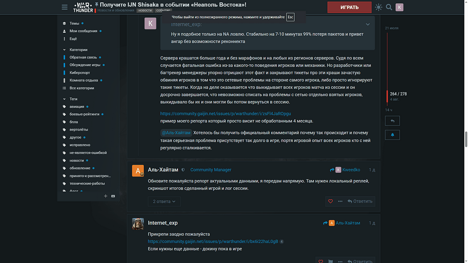This screenshot has width=468, height=263.
Task: Select the исправлено tag
Action: 80,145
